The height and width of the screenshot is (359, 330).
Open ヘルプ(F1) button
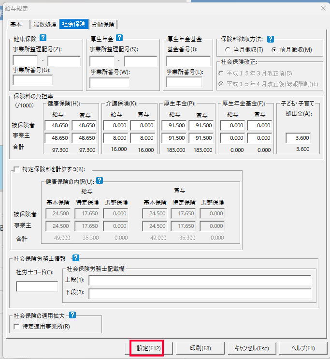(x=303, y=348)
